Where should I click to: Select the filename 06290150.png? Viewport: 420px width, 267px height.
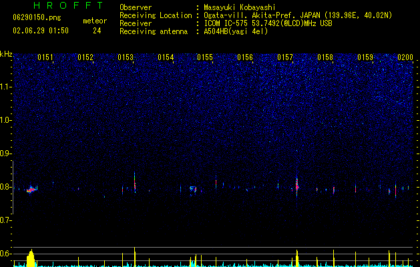click(x=37, y=18)
